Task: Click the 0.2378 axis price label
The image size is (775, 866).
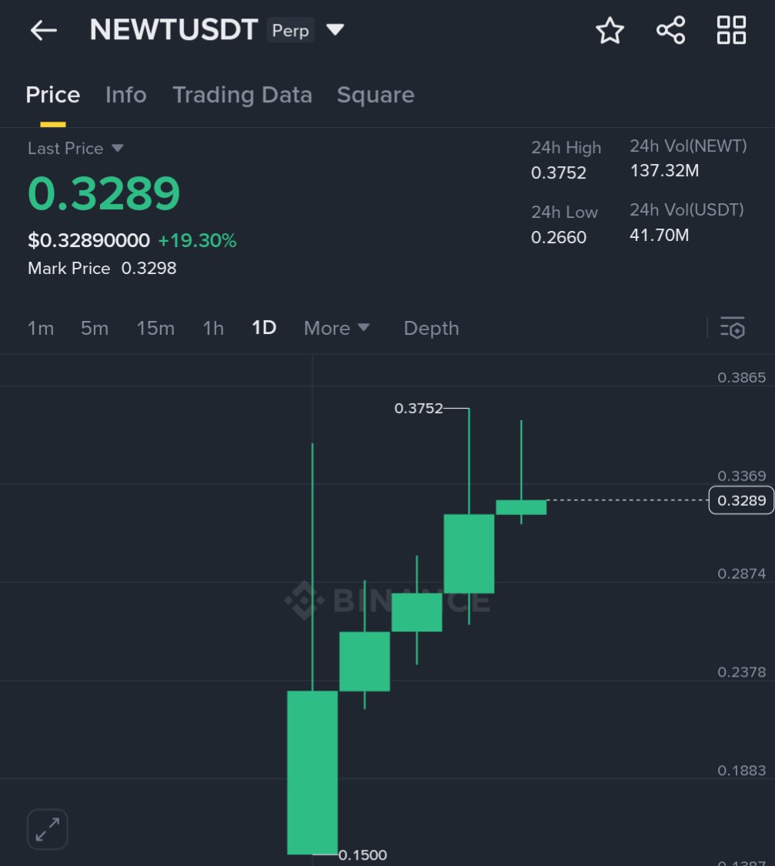Action: click(741, 672)
